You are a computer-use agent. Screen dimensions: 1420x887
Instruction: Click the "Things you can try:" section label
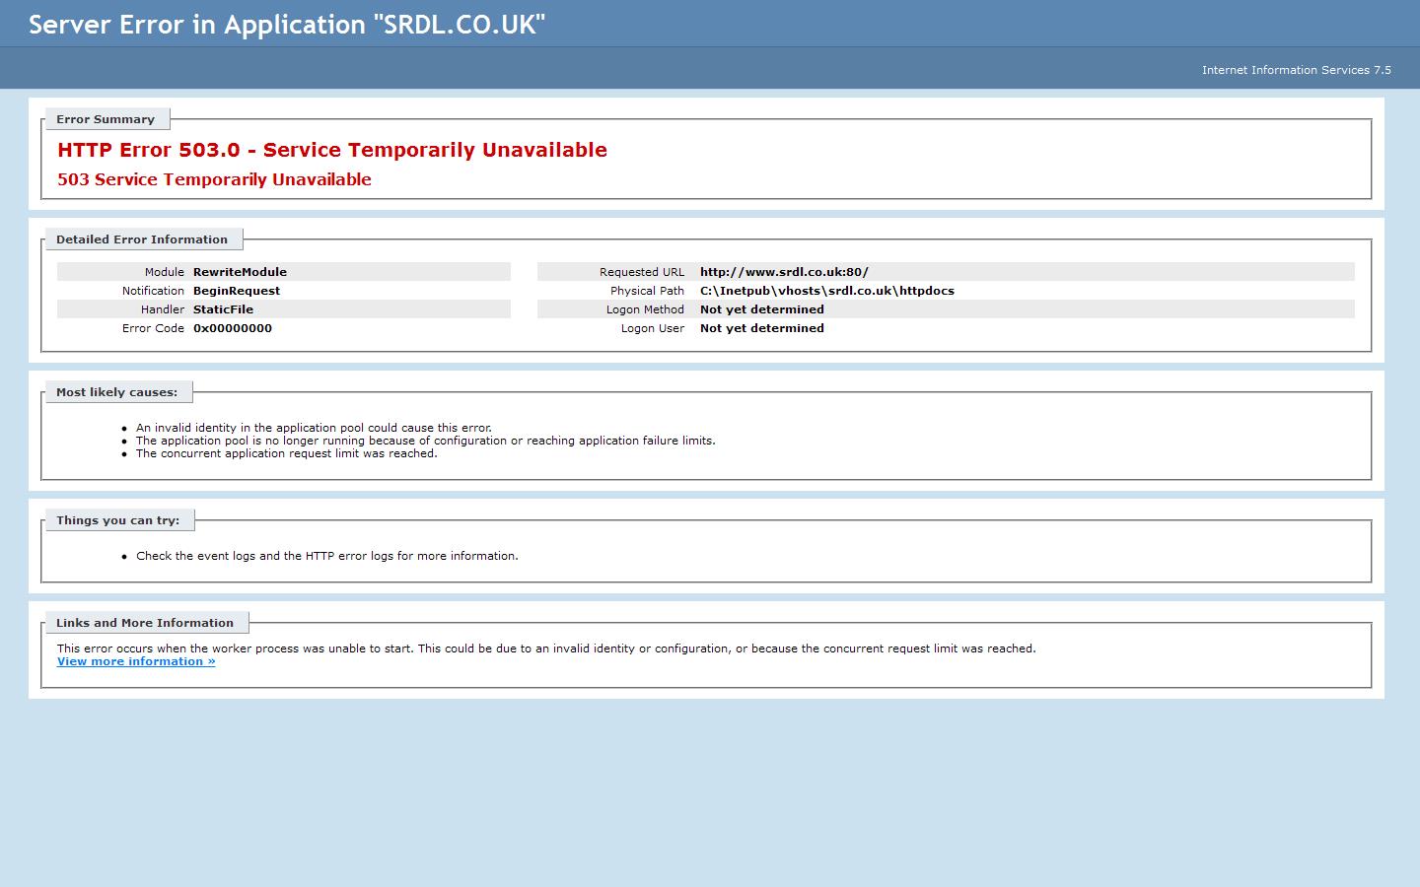pos(118,520)
